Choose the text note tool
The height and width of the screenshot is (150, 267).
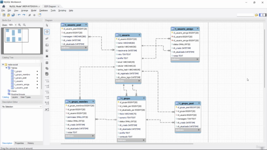47,51
